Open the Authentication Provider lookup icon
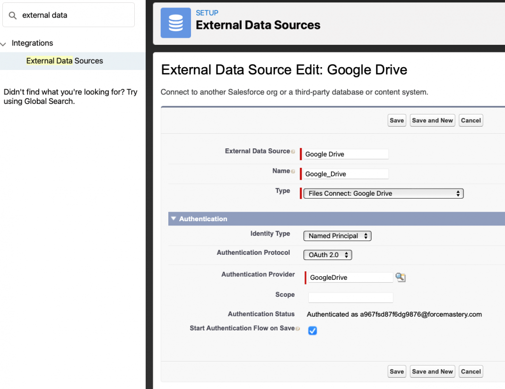505x389 pixels. pyautogui.click(x=401, y=277)
